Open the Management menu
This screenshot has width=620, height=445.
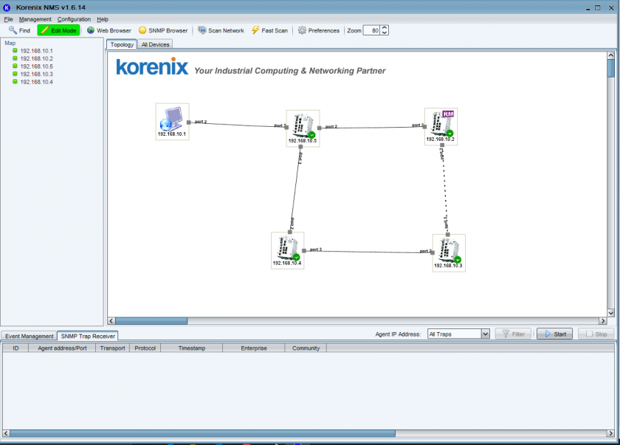[x=35, y=19]
